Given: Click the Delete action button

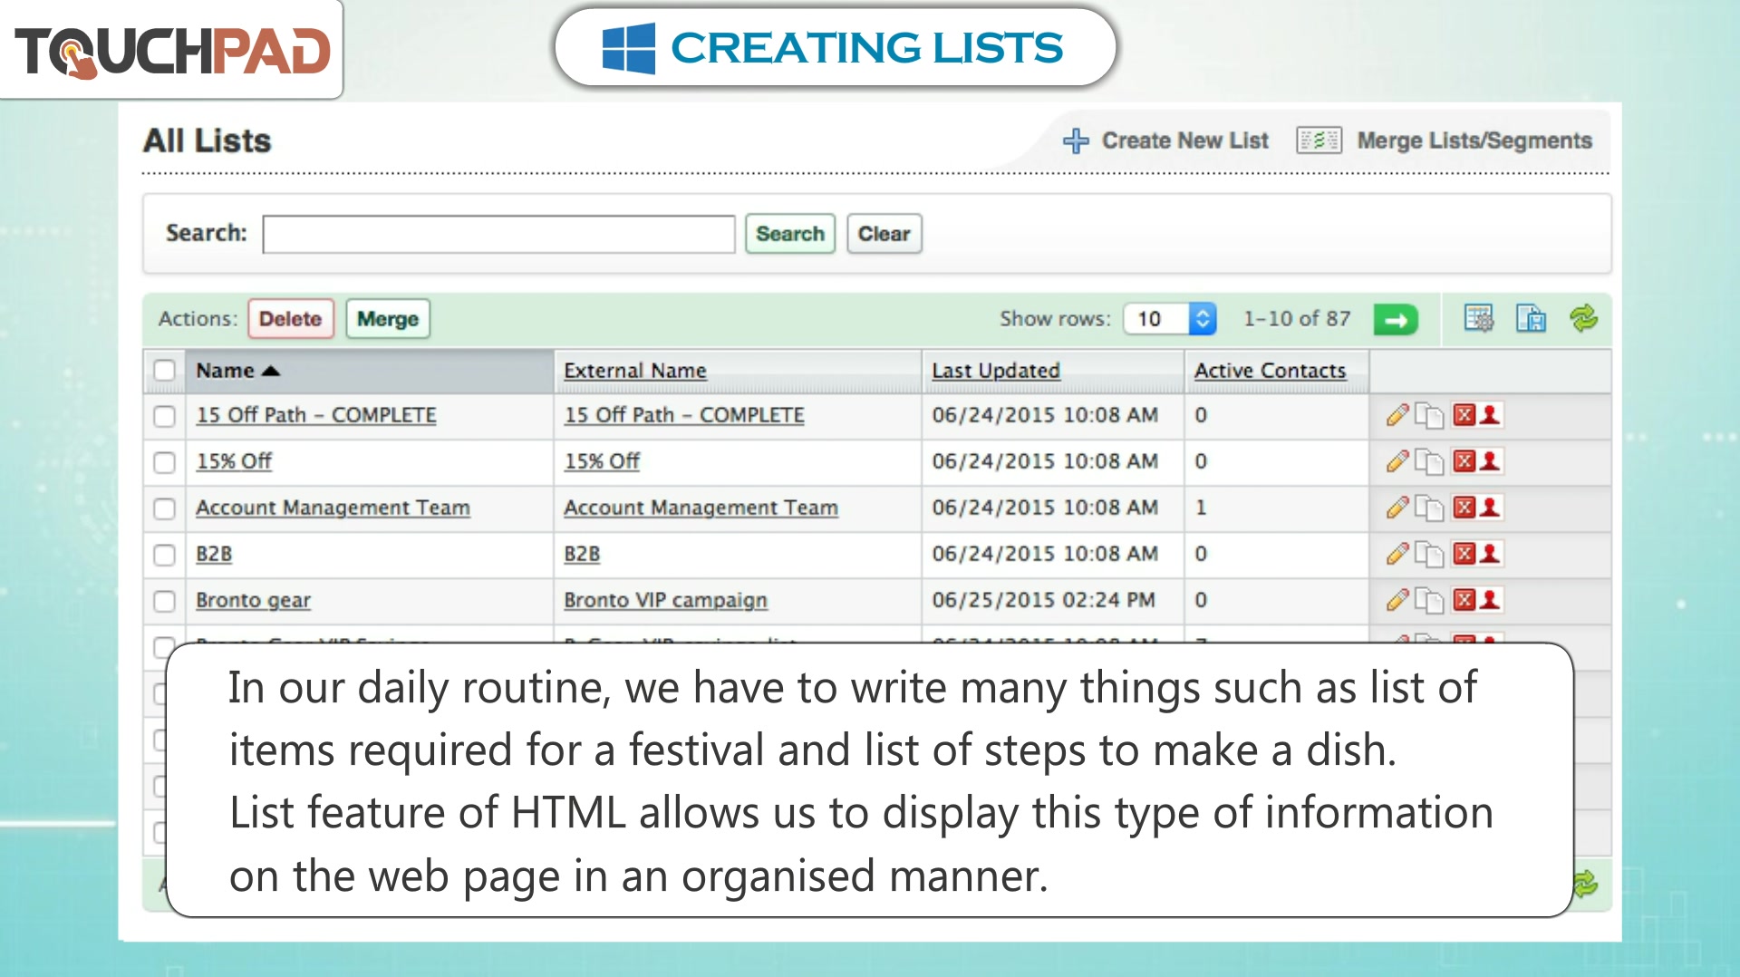Looking at the screenshot, I should [x=290, y=319].
